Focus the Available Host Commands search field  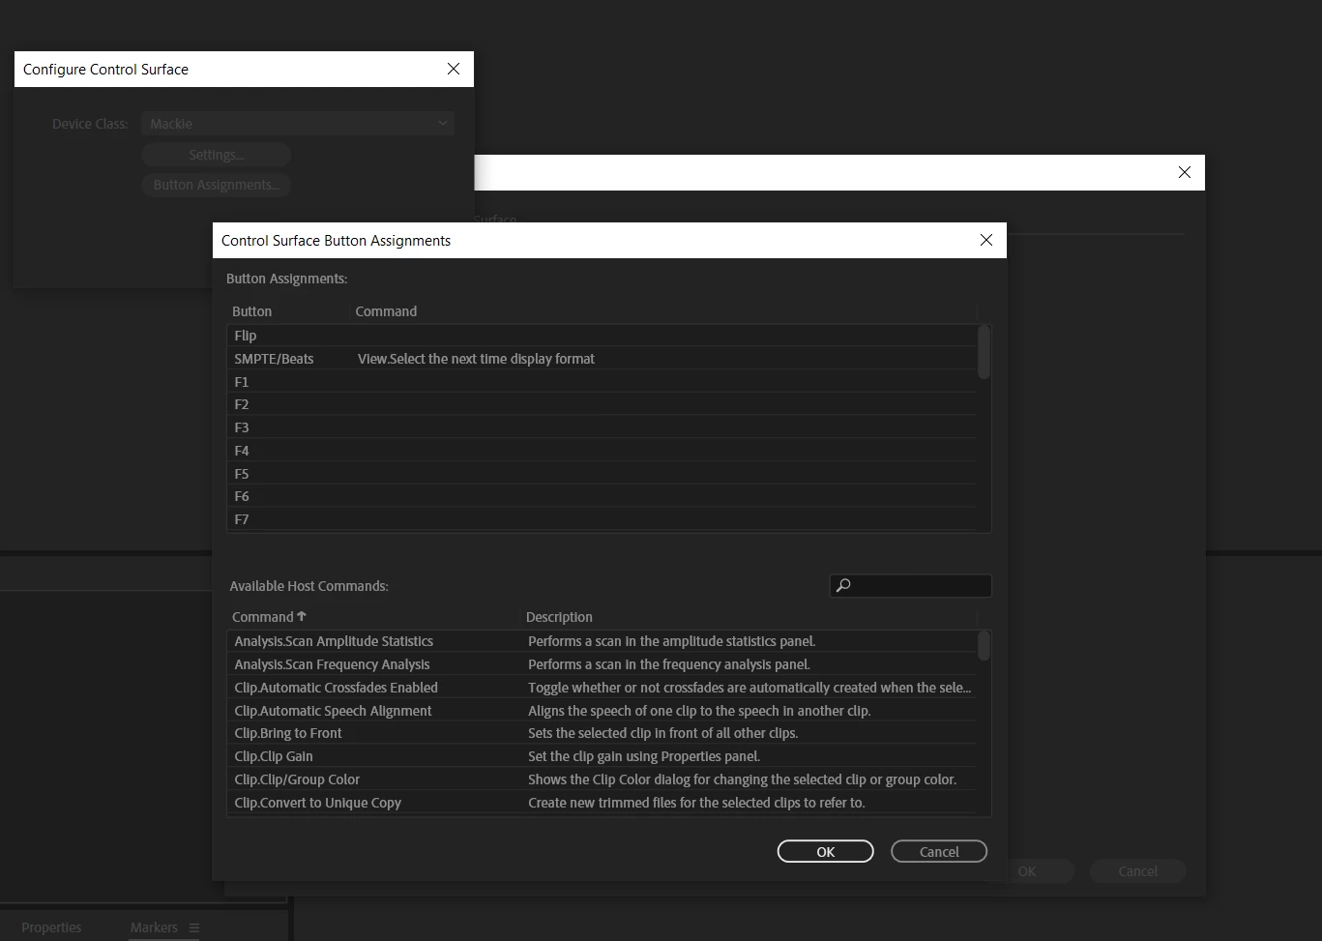[x=911, y=585]
